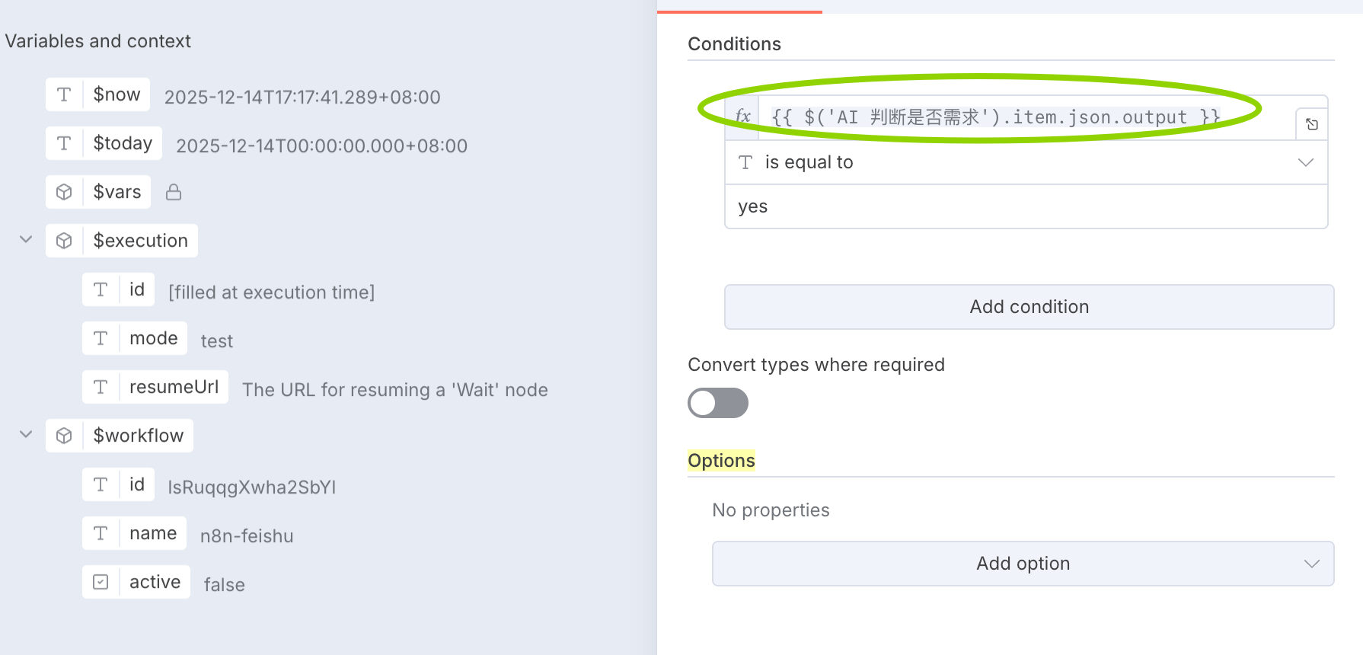Image resolution: width=1363 pixels, height=655 pixels.
Task: Click the 'yes' comparison value field
Action: point(1026,206)
